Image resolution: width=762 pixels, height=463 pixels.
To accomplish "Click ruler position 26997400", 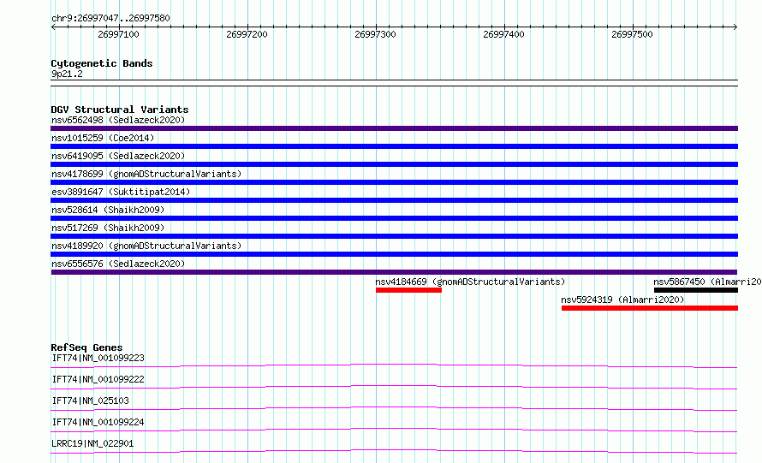I will [503, 34].
